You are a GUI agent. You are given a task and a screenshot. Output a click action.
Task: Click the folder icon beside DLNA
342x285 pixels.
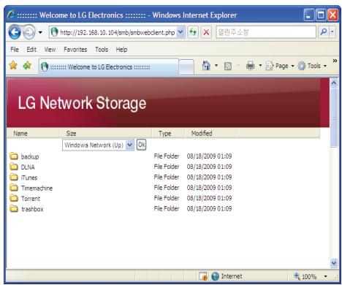(14, 167)
